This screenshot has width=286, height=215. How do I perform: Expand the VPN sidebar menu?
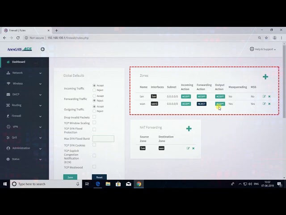pyautogui.click(x=25, y=127)
